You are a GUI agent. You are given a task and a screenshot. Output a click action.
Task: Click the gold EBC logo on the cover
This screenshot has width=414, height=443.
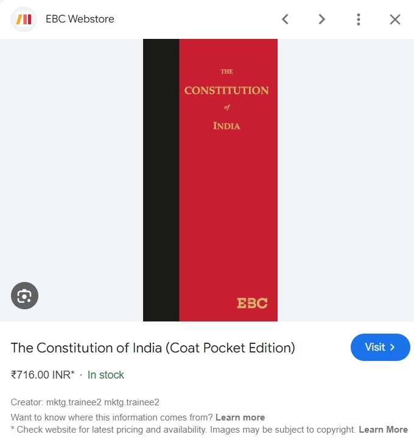(252, 303)
